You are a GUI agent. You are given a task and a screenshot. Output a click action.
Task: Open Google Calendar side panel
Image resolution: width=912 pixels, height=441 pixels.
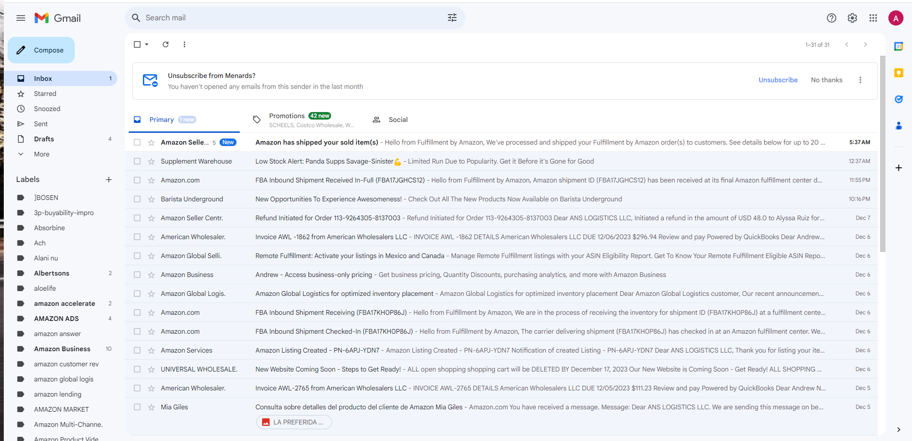pos(899,46)
